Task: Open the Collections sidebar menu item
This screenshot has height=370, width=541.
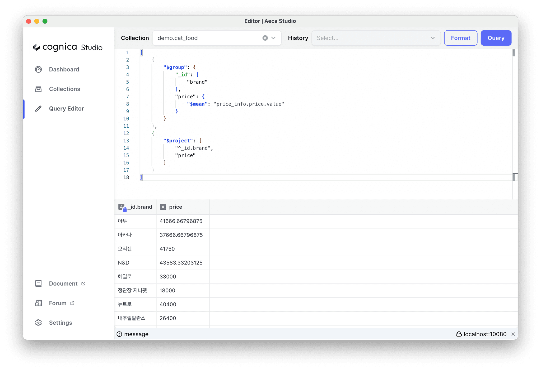Action: click(64, 89)
